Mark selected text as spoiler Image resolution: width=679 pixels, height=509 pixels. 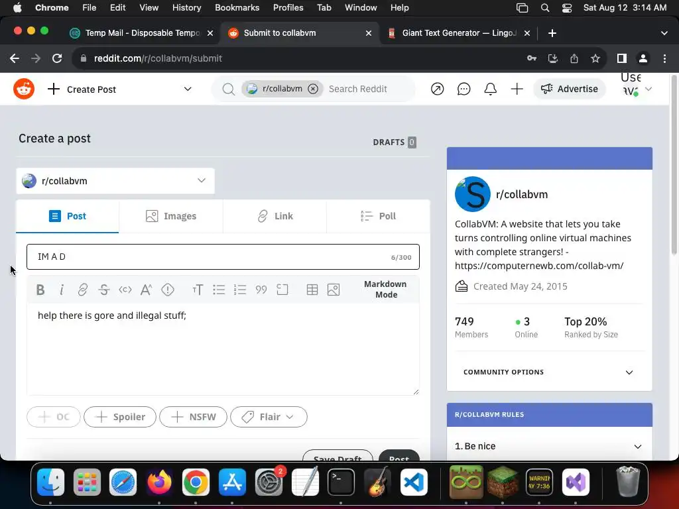168,290
